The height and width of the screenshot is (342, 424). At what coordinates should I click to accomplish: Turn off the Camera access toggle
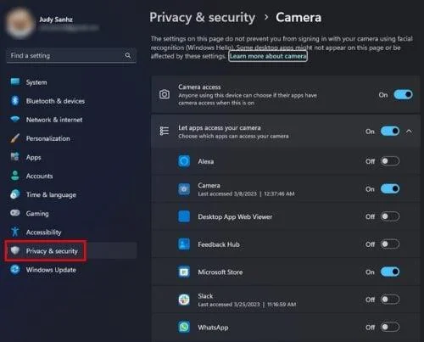403,94
